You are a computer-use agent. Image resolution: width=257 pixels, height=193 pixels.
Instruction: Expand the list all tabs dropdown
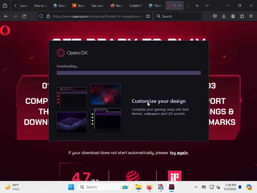[x=207, y=6]
